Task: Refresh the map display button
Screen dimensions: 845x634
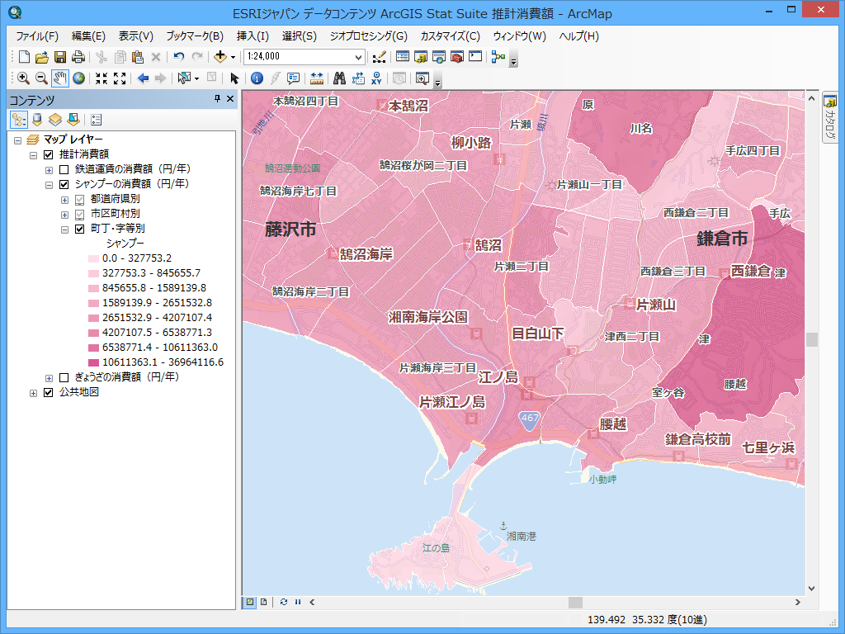Action: (284, 602)
